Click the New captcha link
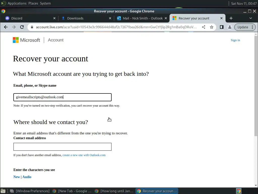Screen dimensions: 258x194 [x=17, y=177]
